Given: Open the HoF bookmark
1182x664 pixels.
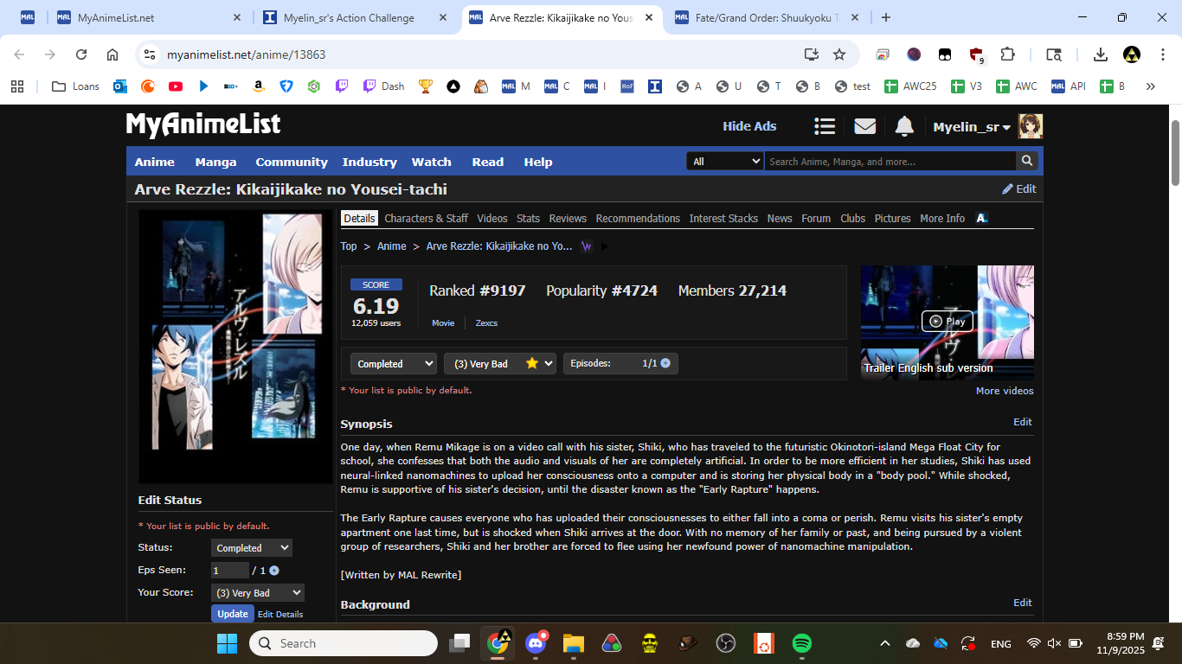Looking at the screenshot, I should (x=627, y=86).
